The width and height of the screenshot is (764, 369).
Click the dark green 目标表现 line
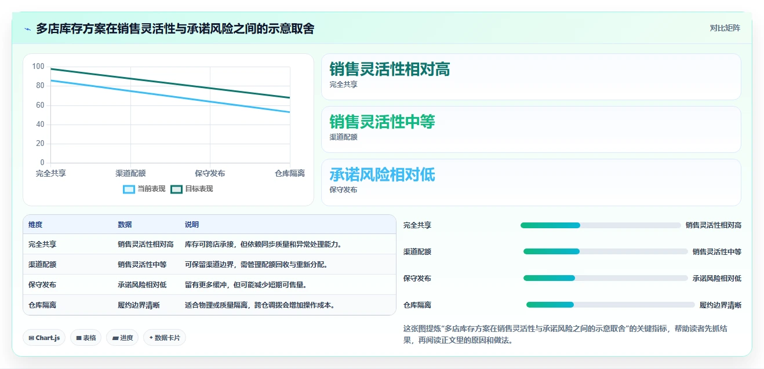click(x=170, y=83)
